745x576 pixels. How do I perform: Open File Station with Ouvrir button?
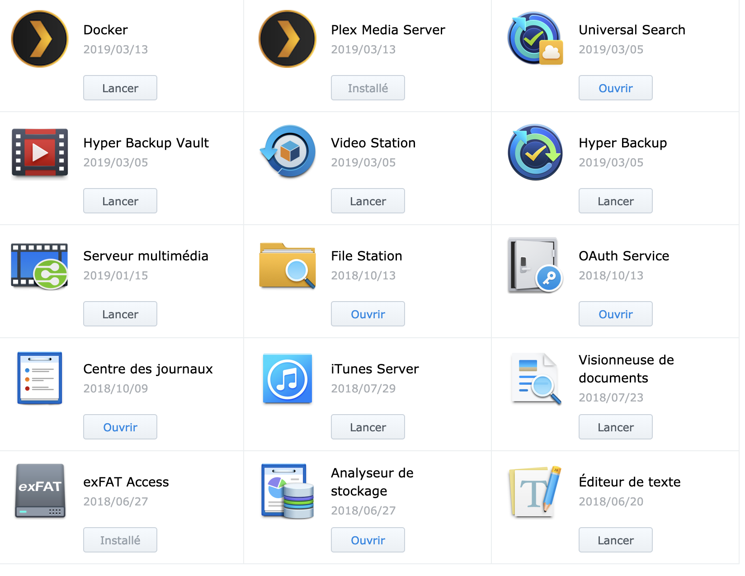[368, 314]
